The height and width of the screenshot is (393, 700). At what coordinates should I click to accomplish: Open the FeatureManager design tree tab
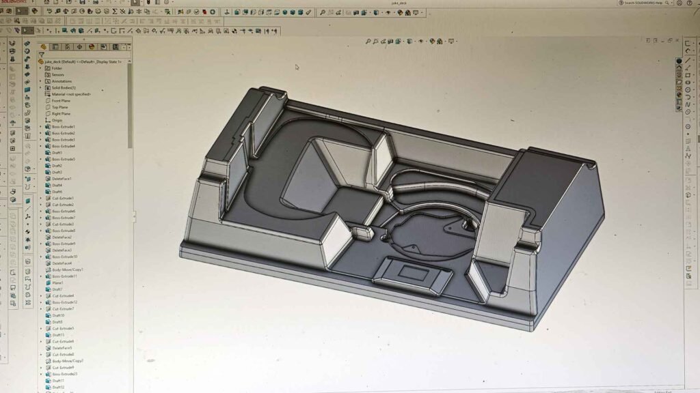(x=44, y=47)
